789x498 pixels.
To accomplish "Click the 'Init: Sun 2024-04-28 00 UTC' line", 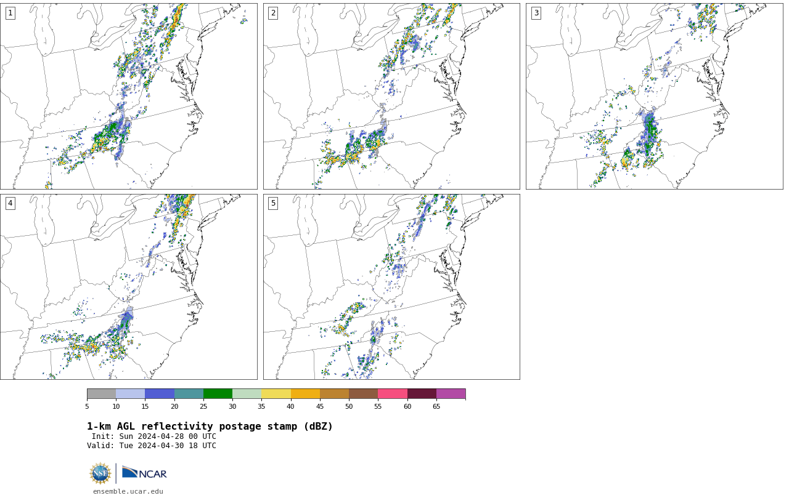I will [154, 436].
